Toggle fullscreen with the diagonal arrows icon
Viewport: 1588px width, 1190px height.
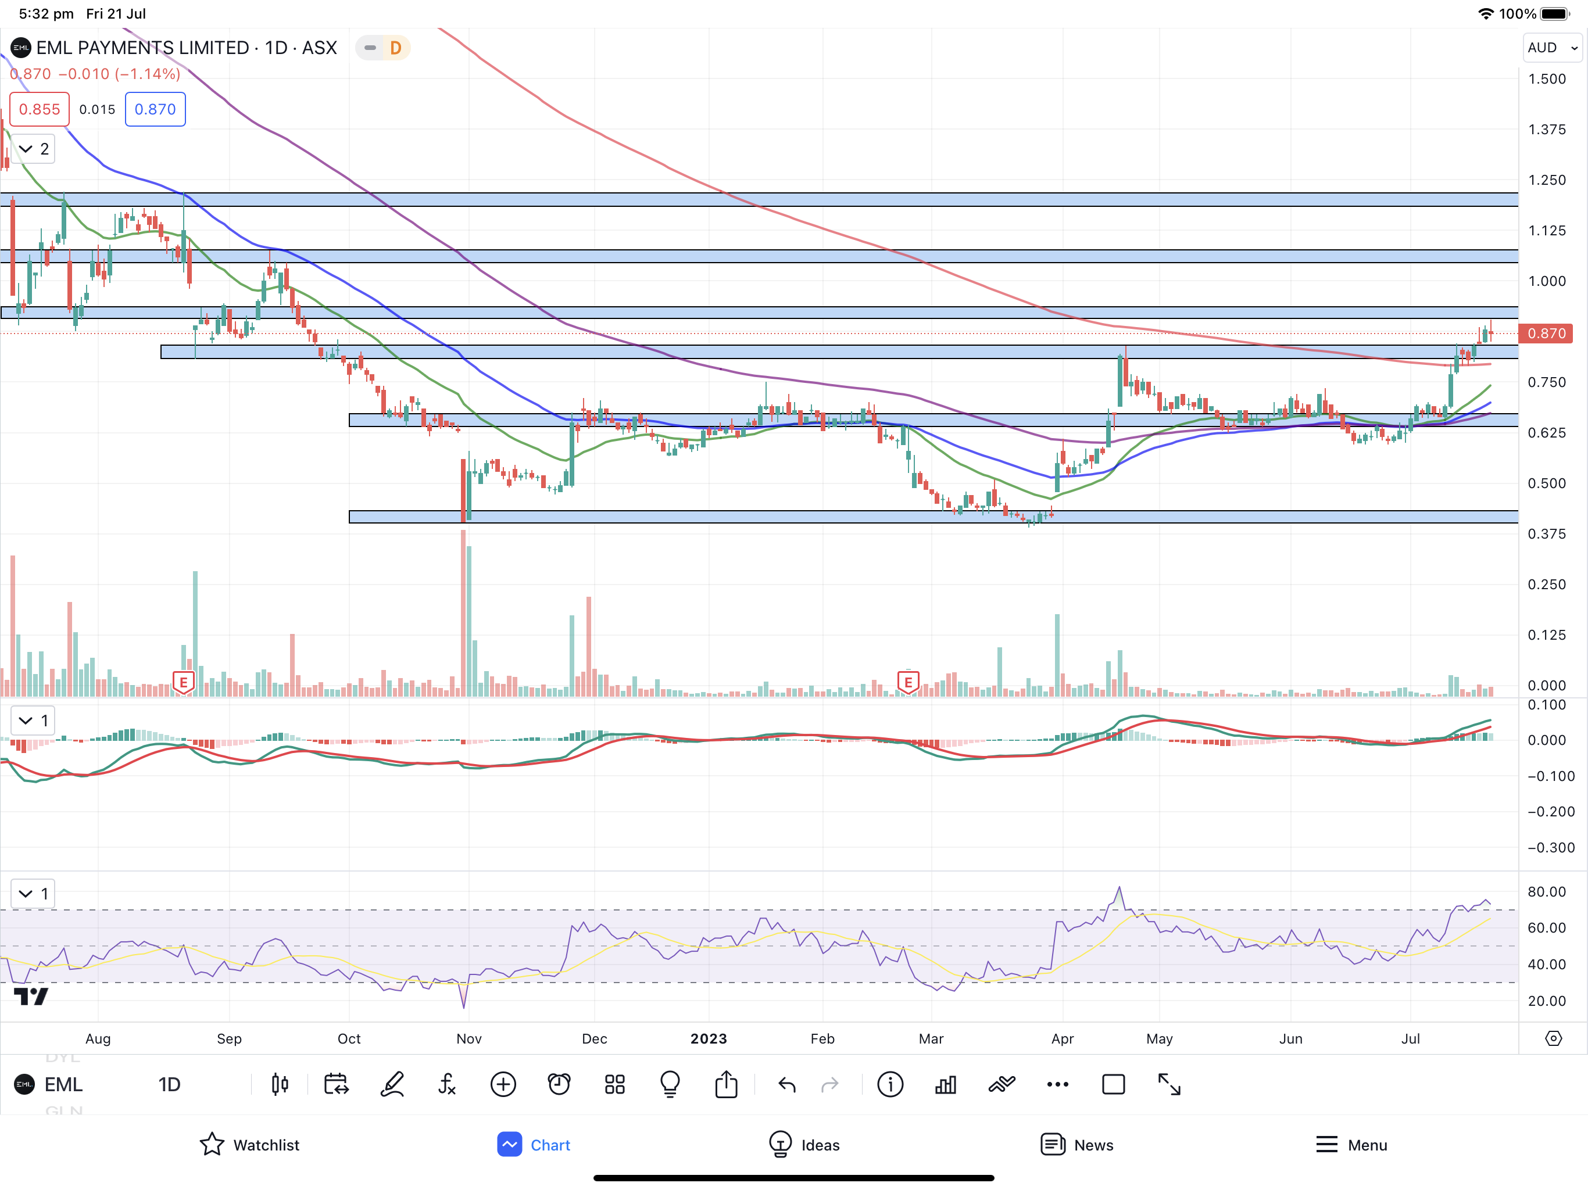pos(1169,1084)
